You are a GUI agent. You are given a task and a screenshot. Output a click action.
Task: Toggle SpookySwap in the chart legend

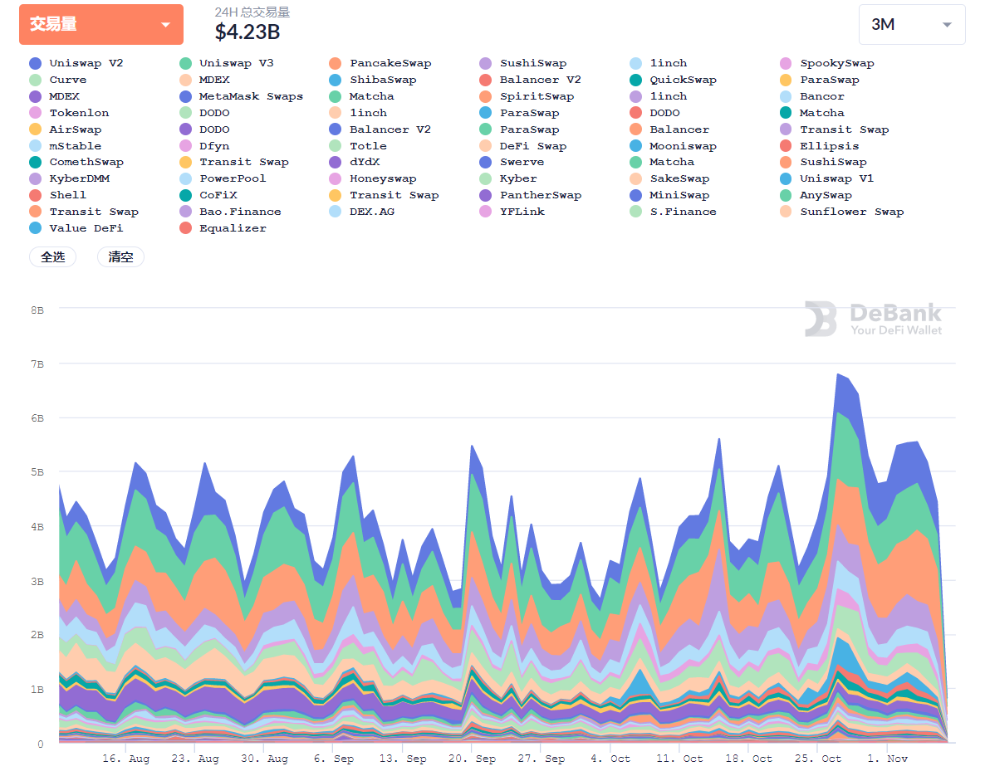pos(826,63)
